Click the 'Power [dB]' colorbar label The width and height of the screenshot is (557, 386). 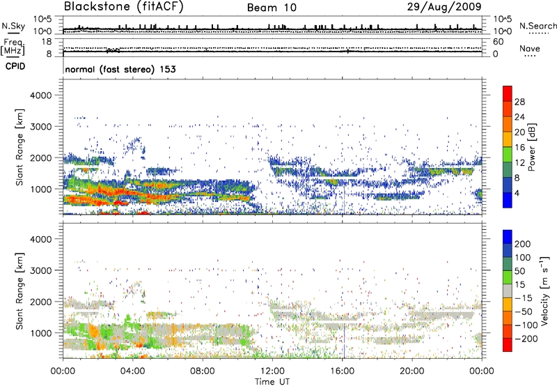point(531,147)
